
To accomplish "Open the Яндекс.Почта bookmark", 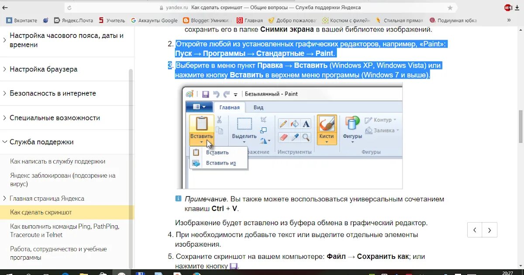I will point(73,20).
